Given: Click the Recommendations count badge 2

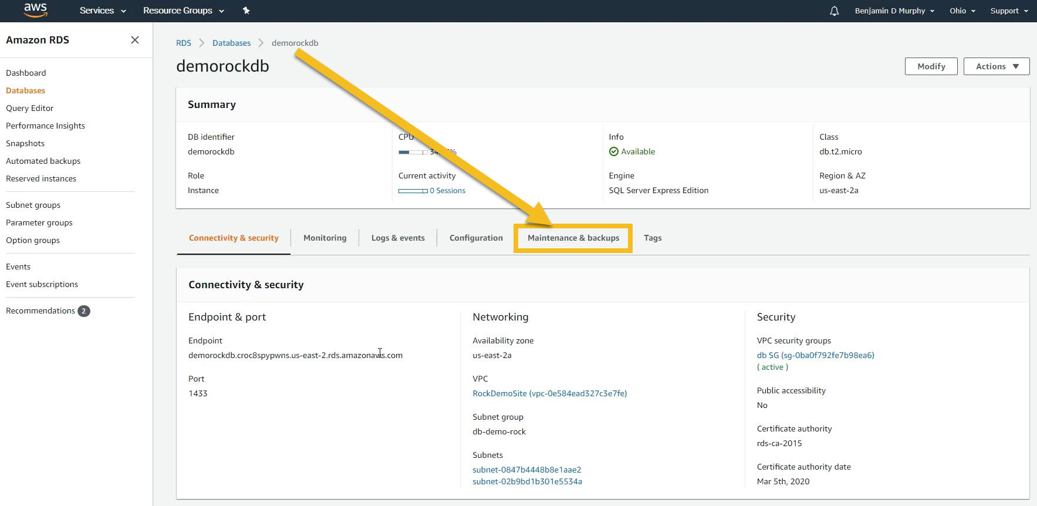Looking at the screenshot, I should pos(84,311).
